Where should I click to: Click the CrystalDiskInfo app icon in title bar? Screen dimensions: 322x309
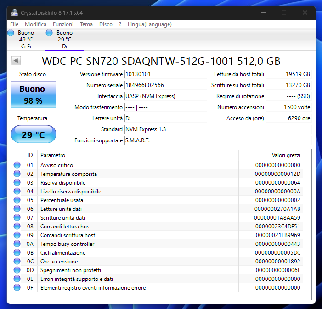pyautogui.click(x=14, y=13)
